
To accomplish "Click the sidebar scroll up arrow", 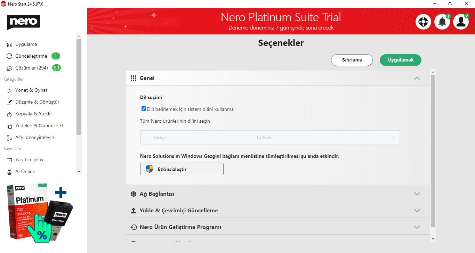I will pos(79,36).
